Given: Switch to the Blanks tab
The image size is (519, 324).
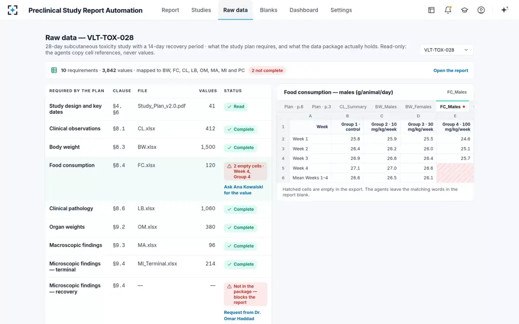Looking at the screenshot, I should [268, 10].
